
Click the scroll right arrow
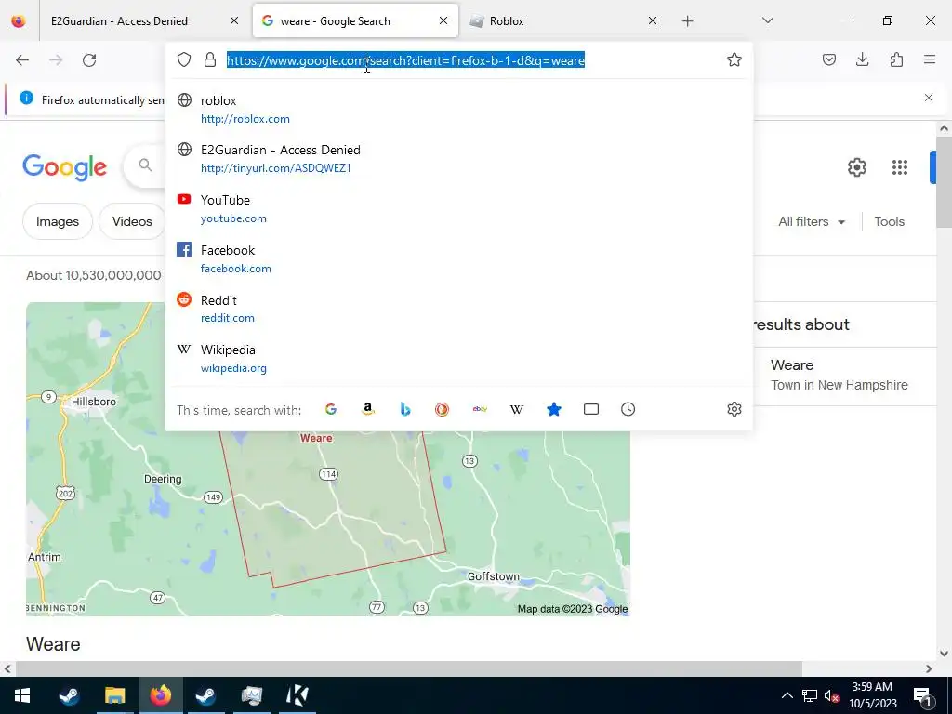[x=929, y=668]
